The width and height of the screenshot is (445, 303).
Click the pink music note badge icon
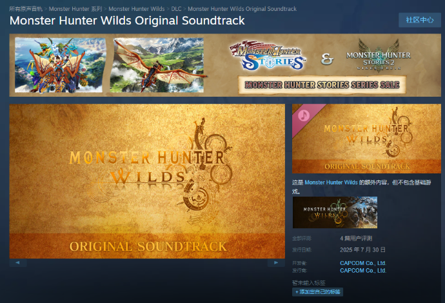pyautogui.click(x=304, y=115)
